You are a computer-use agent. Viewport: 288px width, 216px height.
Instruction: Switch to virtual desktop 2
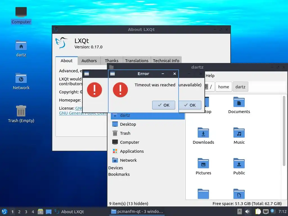[x=19, y=212]
